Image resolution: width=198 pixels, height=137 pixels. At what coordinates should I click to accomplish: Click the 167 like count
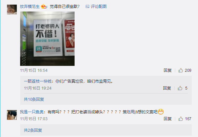[188, 119]
